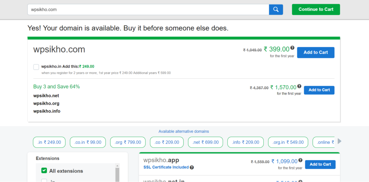Screen dimensions: 369x182
Task: Click the blue search magnifier button
Action: tap(276, 9)
